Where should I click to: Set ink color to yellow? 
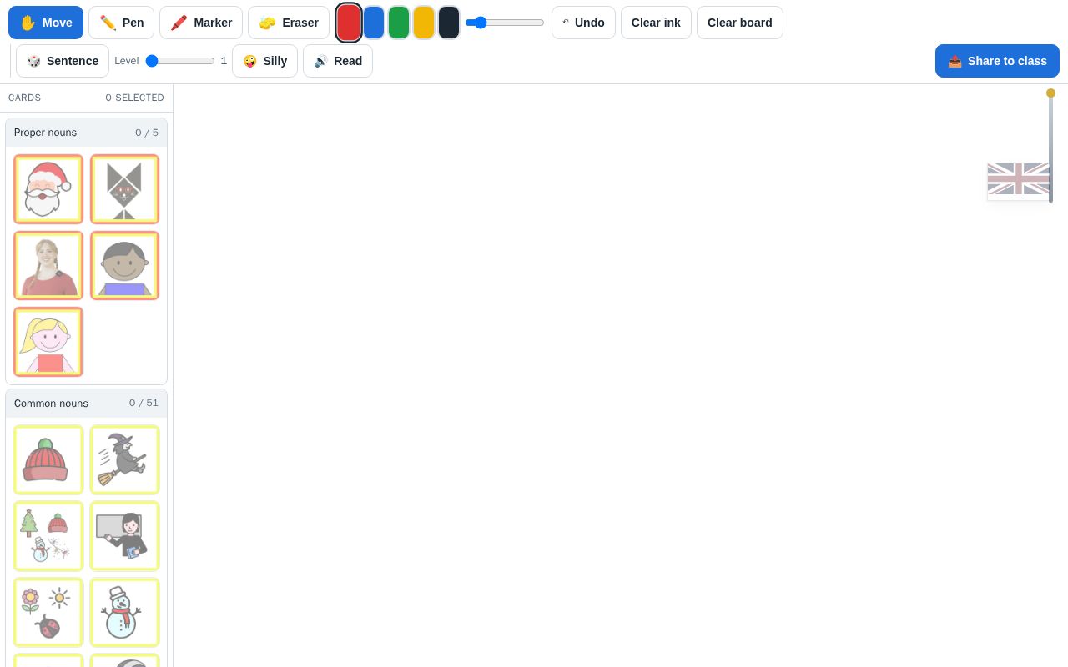424,23
